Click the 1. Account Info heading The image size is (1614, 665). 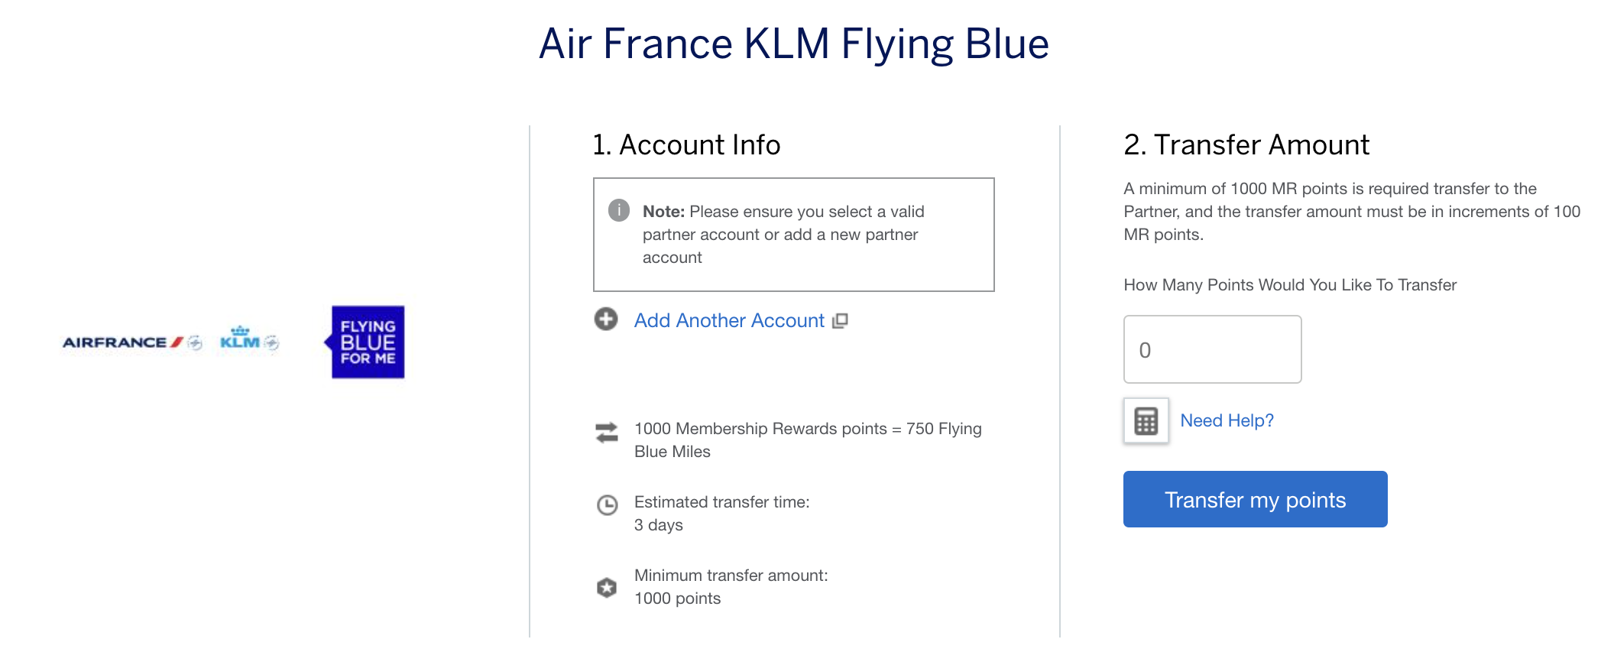click(686, 144)
